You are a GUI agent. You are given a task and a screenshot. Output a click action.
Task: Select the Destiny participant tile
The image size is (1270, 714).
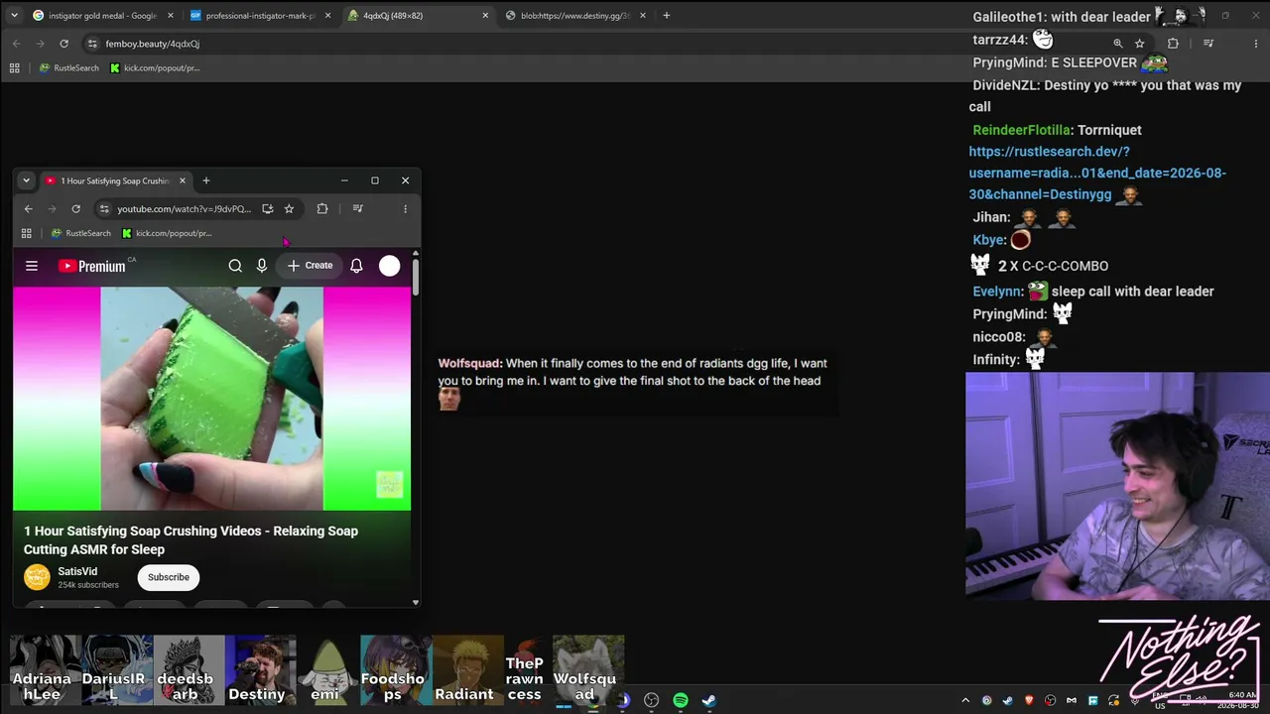(262, 669)
